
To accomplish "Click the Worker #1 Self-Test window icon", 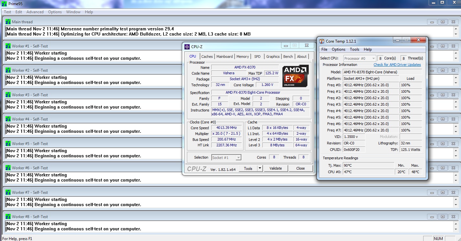I will pyautogui.click(x=8, y=46).
